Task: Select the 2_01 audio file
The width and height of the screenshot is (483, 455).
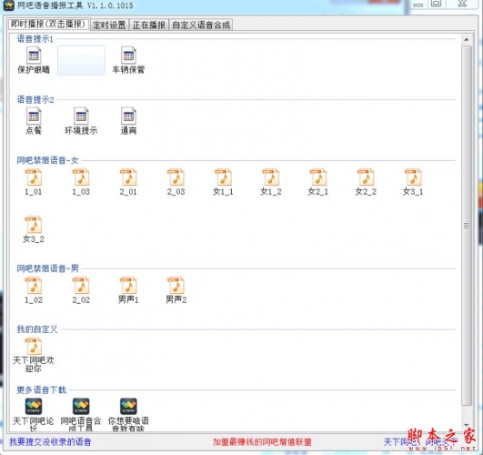Action: coord(128,182)
